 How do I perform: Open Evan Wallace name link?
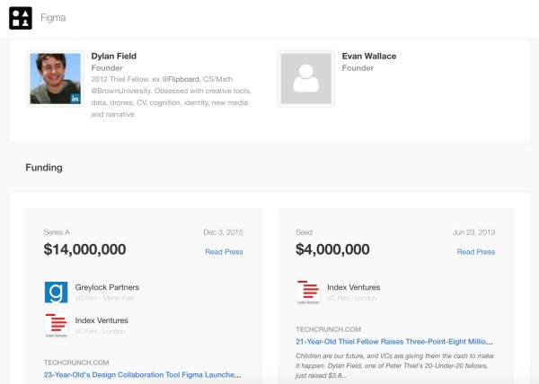369,56
